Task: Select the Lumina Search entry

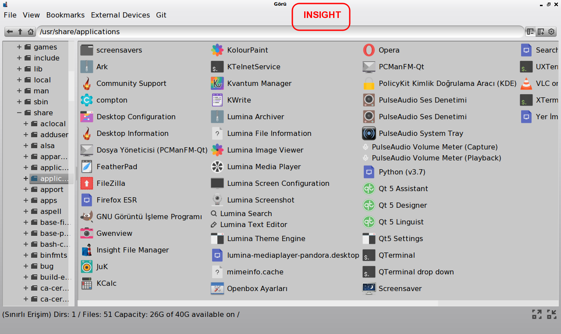Action: (x=241, y=213)
